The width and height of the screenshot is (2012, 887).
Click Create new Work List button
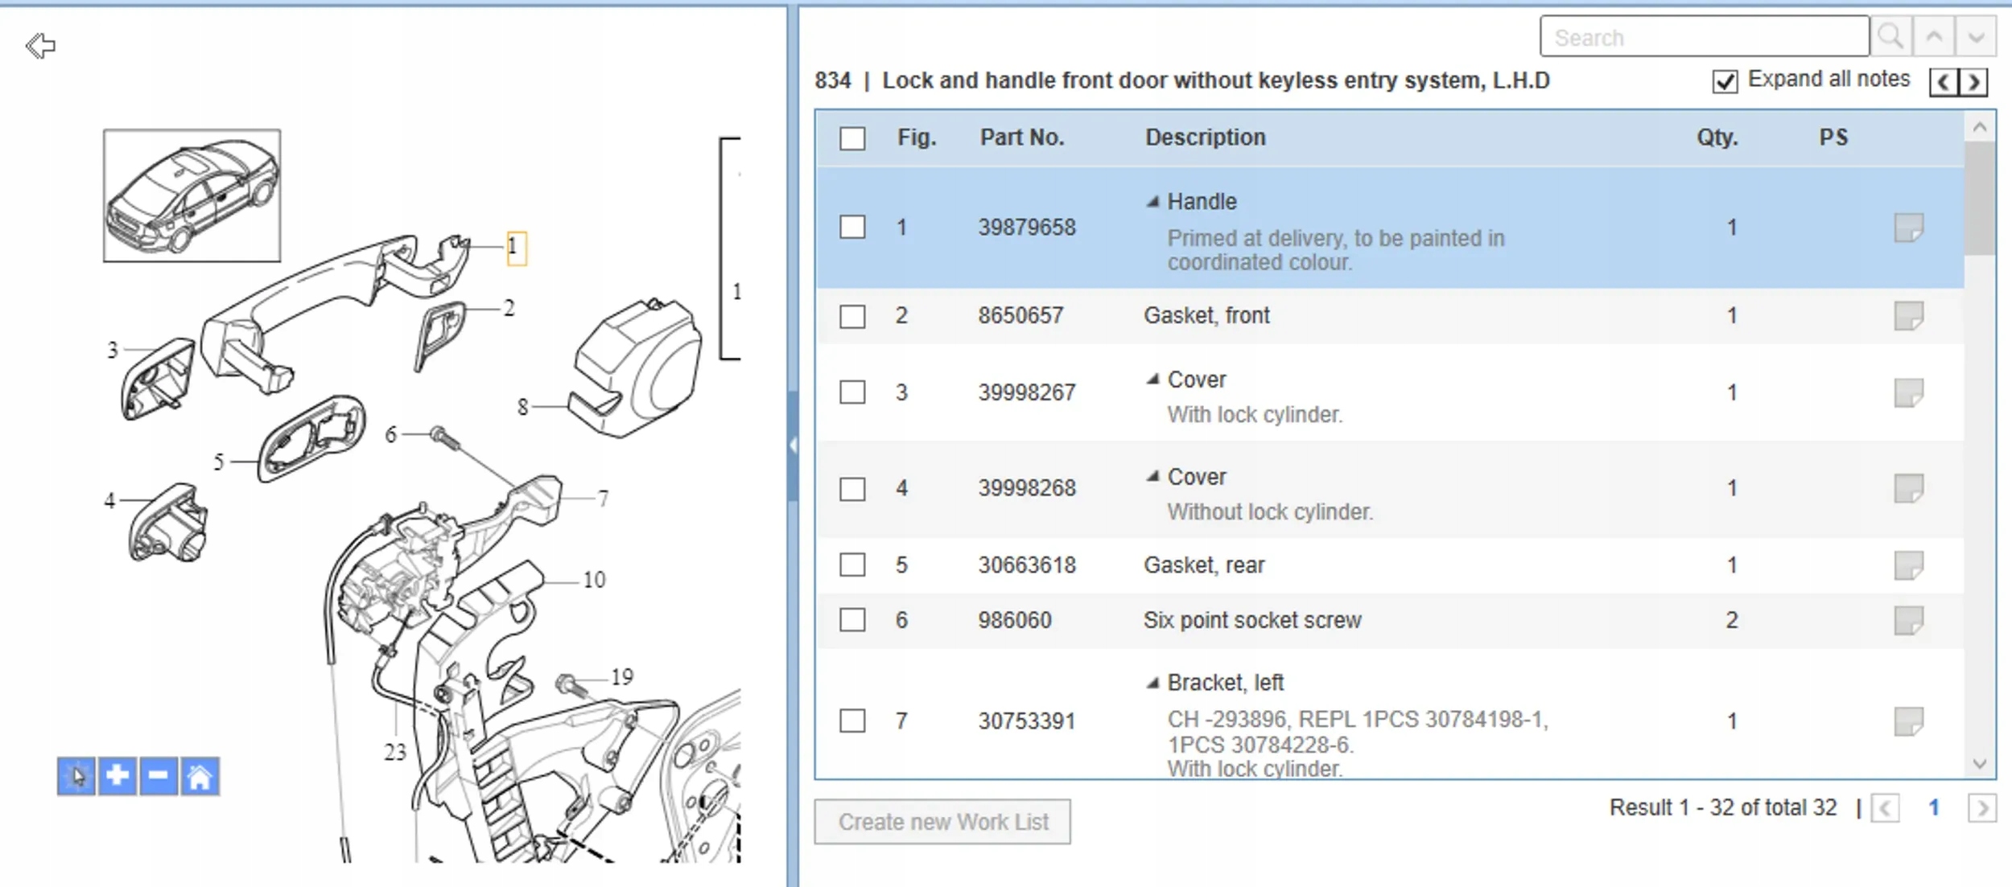pyautogui.click(x=942, y=822)
